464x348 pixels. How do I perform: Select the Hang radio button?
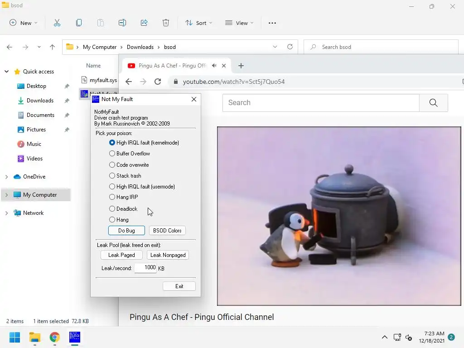coord(112,220)
